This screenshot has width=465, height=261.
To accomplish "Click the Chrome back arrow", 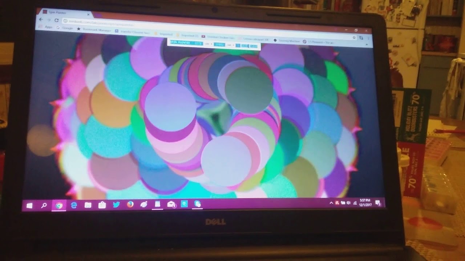I will 41,19.
